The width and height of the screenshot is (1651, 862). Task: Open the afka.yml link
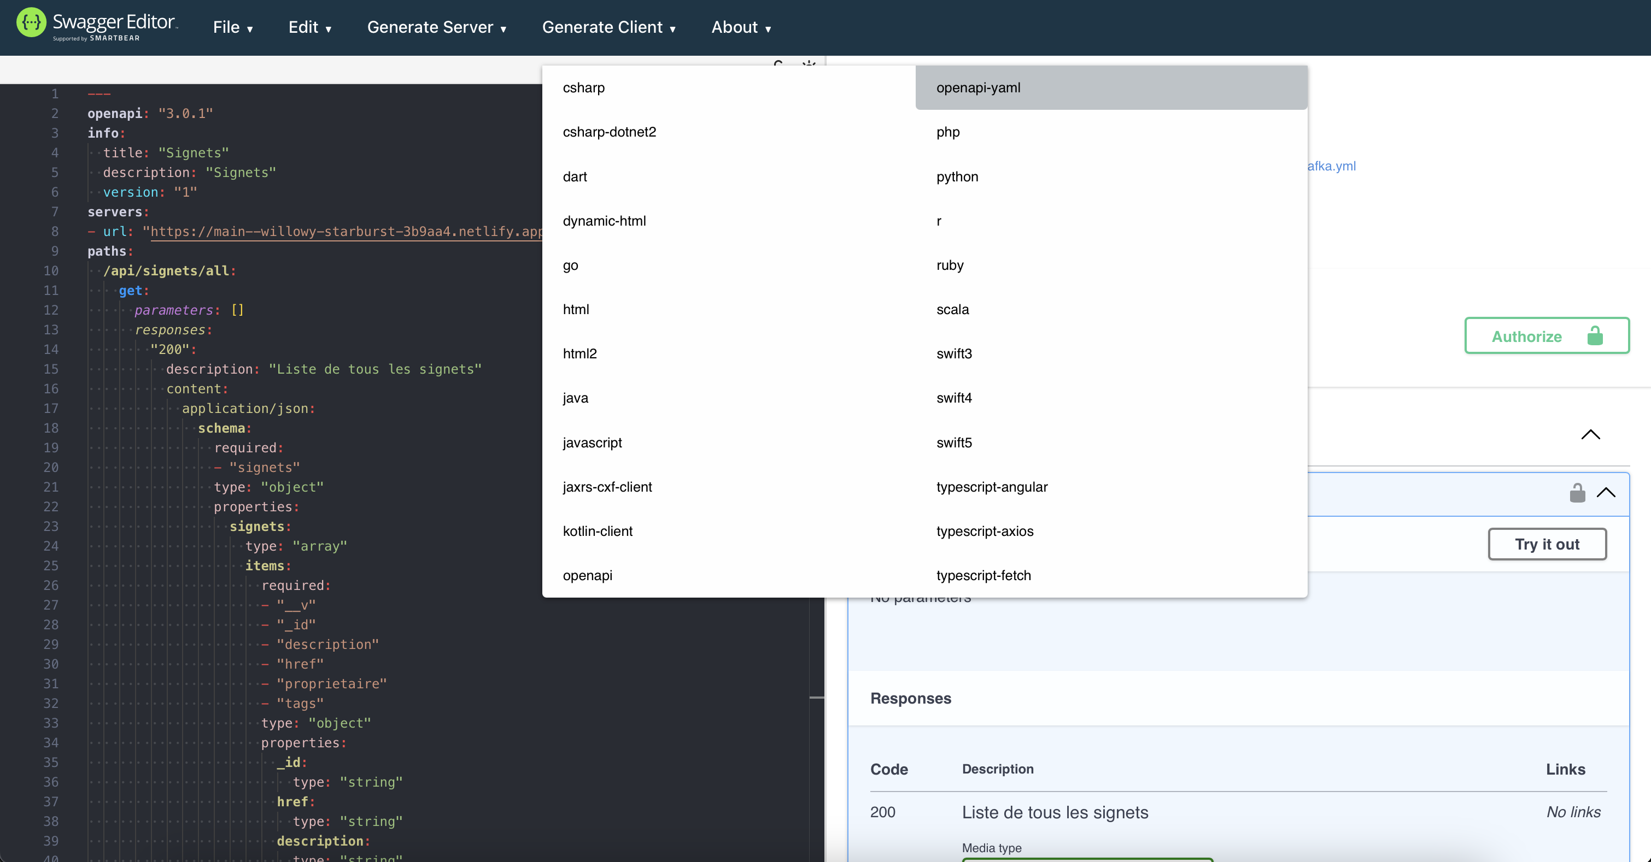(x=1331, y=166)
